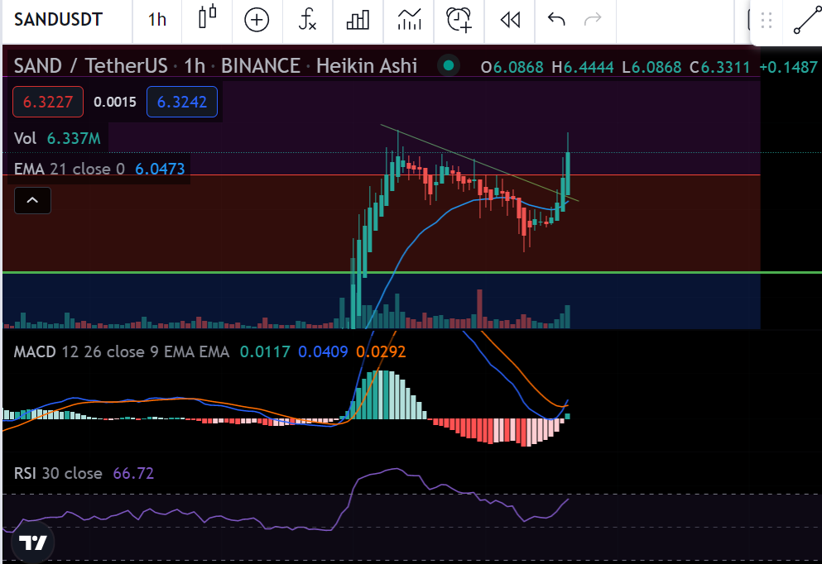Click the MACD line value 0.0409
822x564 pixels.
tap(323, 351)
